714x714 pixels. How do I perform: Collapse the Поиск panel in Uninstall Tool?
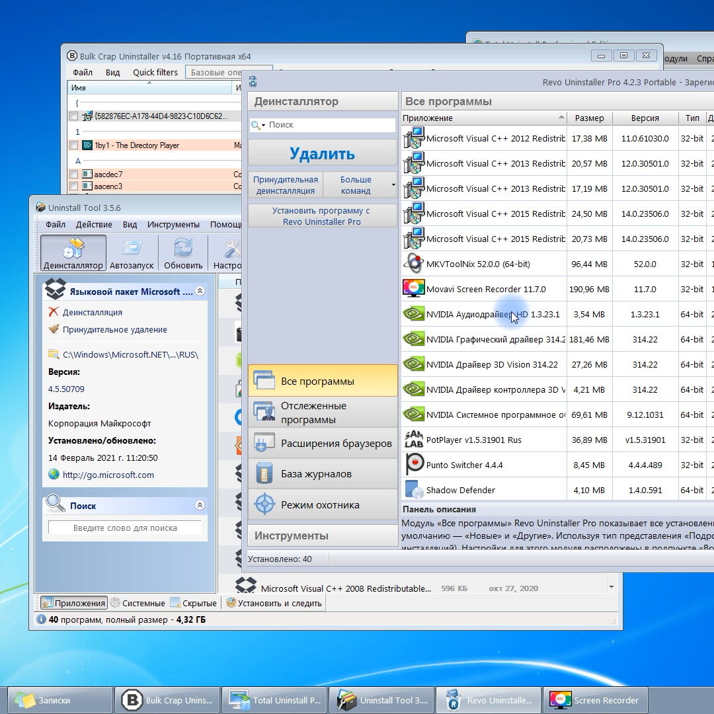pyautogui.click(x=200, y=505)
